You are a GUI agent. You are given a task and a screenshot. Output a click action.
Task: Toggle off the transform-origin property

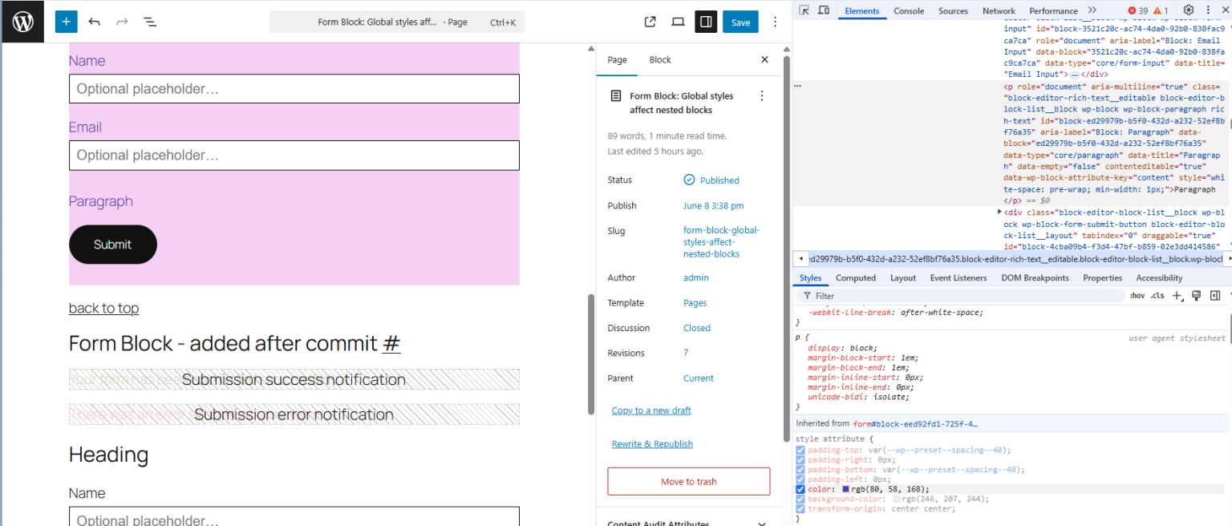pyautogui.click(x=800, y=508)
